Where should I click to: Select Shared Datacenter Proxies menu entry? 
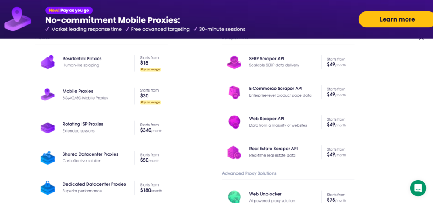90,154
